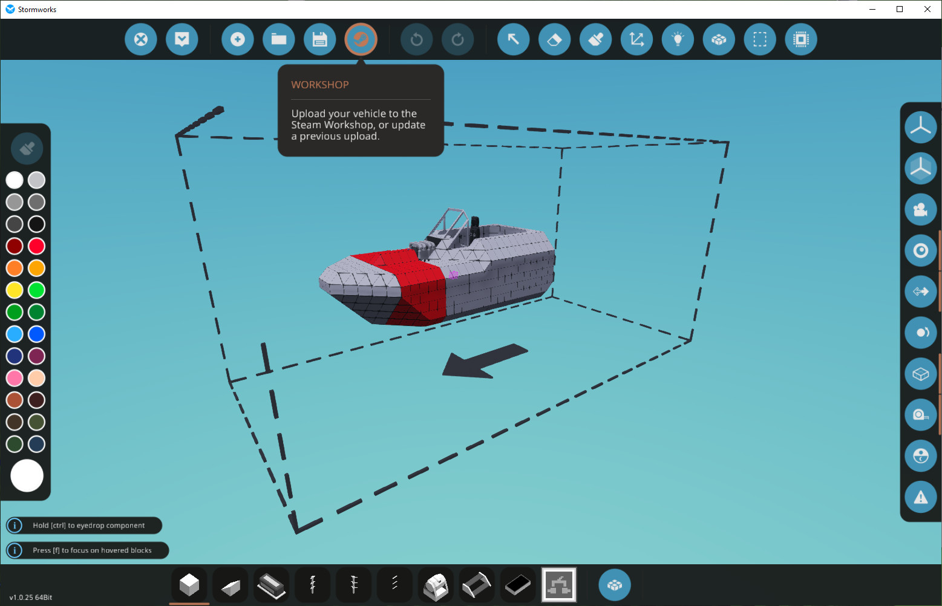
Task: Choose the arrow select tool
Action: tap(514, 39)
